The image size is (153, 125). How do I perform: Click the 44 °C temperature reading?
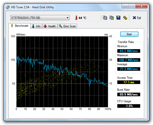(x=83, y=18)
